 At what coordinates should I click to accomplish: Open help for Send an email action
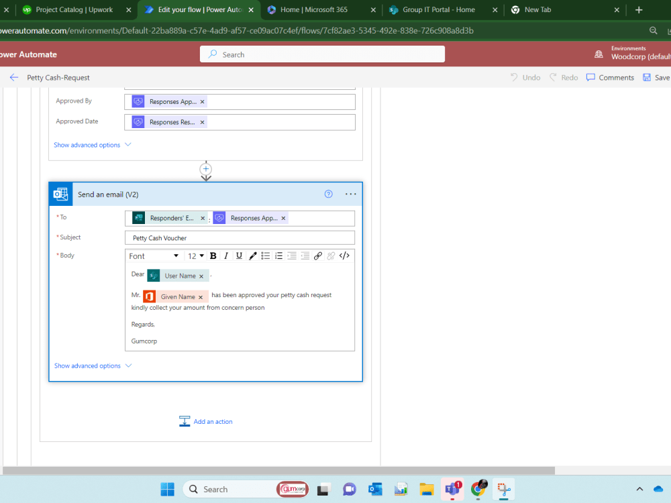[x=328, y=194]
